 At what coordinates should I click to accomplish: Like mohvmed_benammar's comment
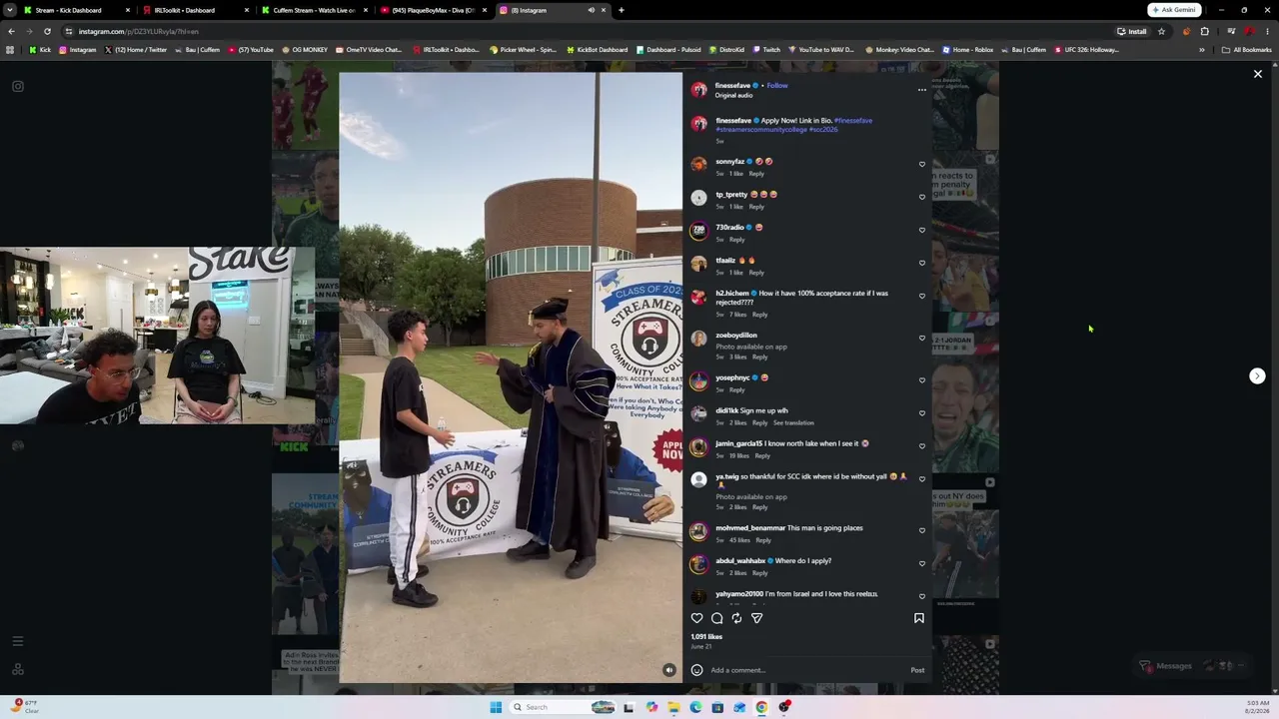(922, 530)
